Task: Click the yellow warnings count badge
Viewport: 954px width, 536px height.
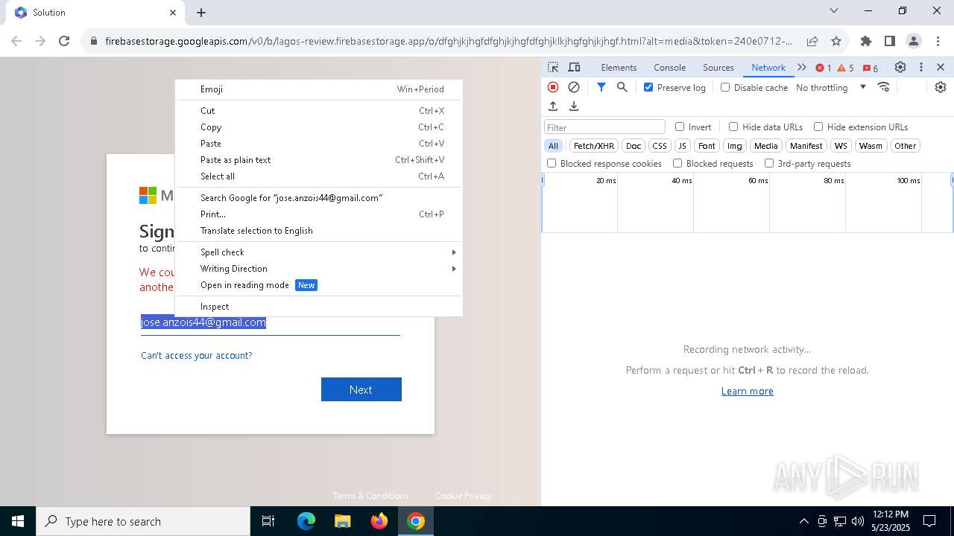Action: [x=845, y=68]
